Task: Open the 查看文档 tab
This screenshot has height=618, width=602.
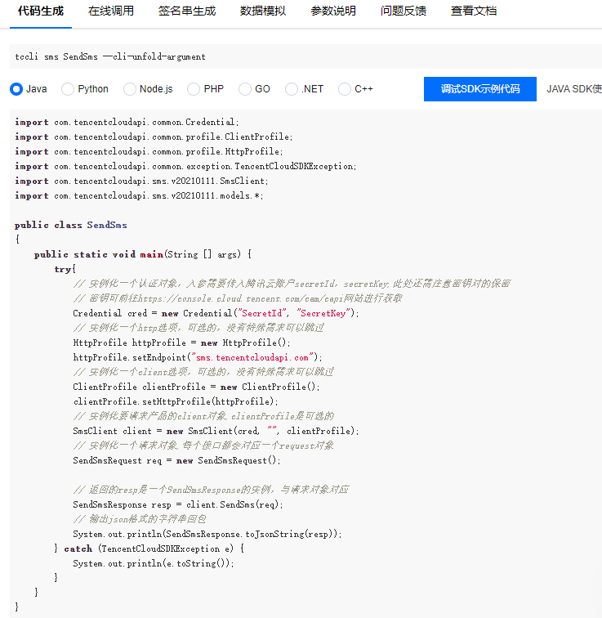Action: click(x=474, y=11)
